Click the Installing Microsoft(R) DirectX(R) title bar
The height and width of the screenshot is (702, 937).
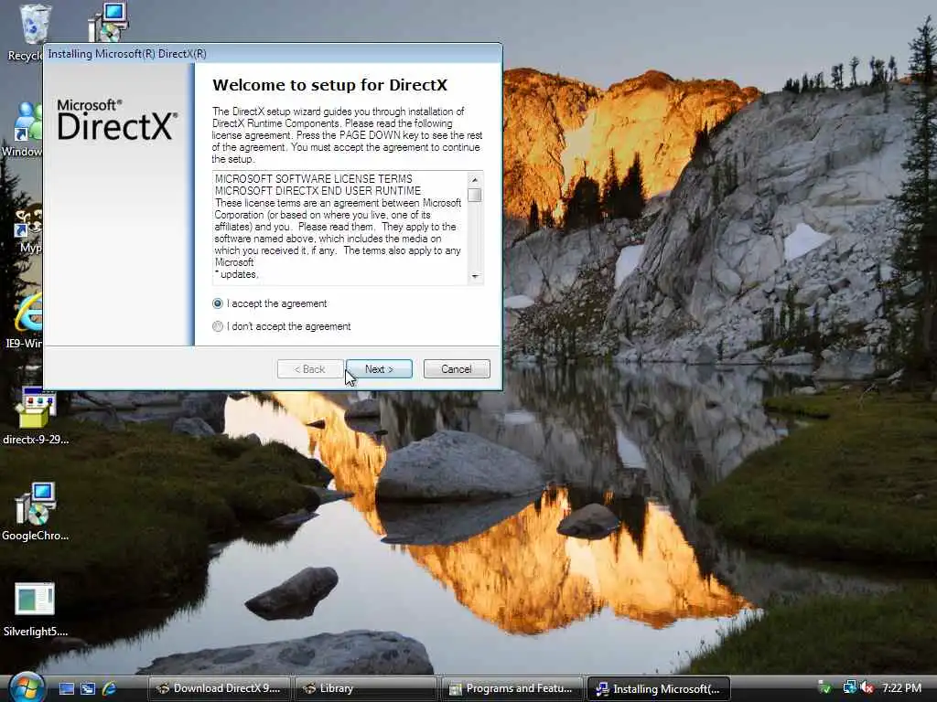(x=273, y=54)
